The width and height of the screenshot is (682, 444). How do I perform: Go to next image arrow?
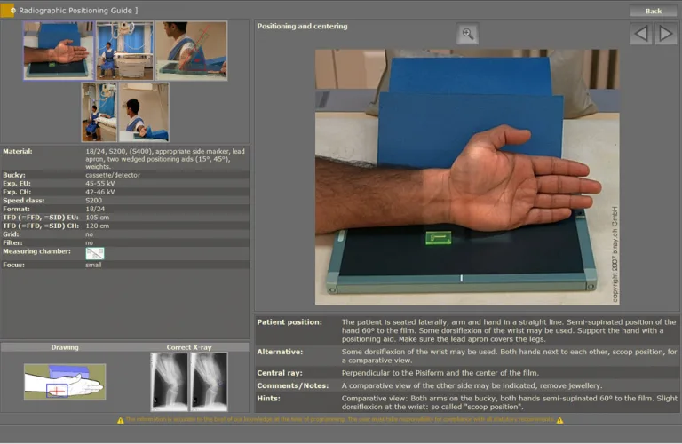click(665, 34)
